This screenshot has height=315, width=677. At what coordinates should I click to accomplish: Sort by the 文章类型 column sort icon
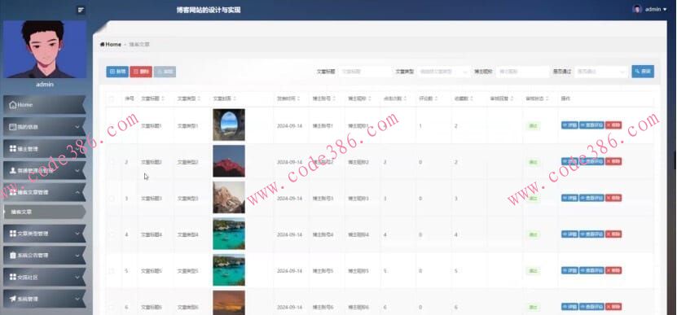199,98
